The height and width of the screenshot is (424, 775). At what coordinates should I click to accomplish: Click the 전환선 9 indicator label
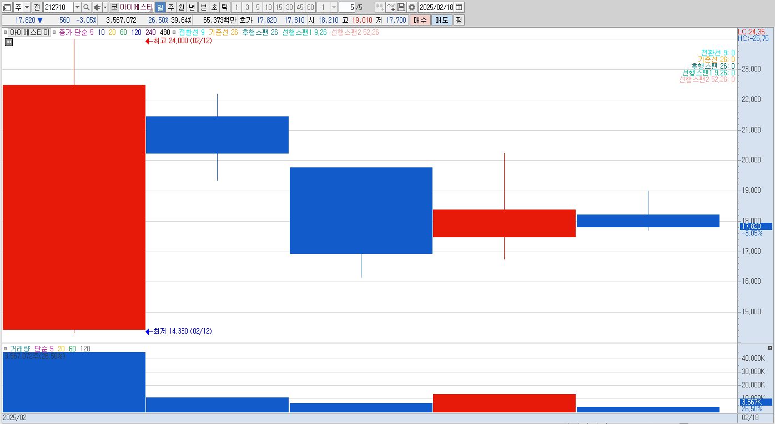pos(192,32)
